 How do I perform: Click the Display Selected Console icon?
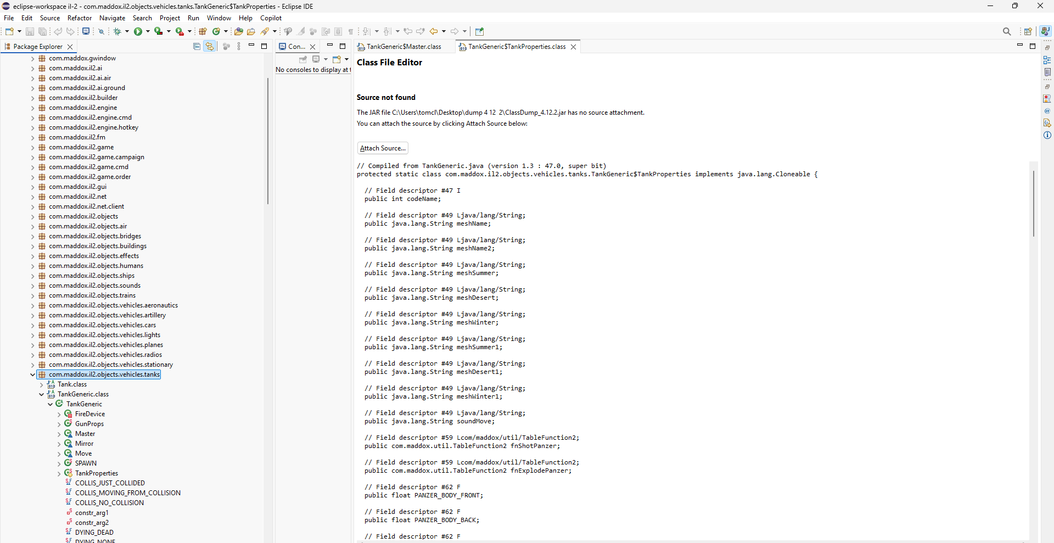point(316,59)
